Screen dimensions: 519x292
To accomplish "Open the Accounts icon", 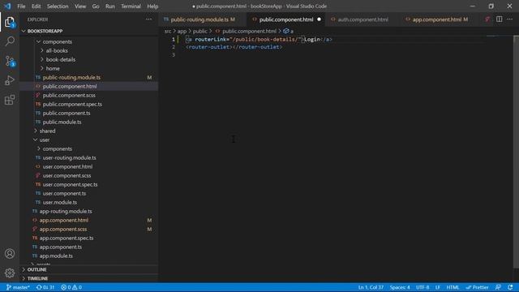I will 10,254.
